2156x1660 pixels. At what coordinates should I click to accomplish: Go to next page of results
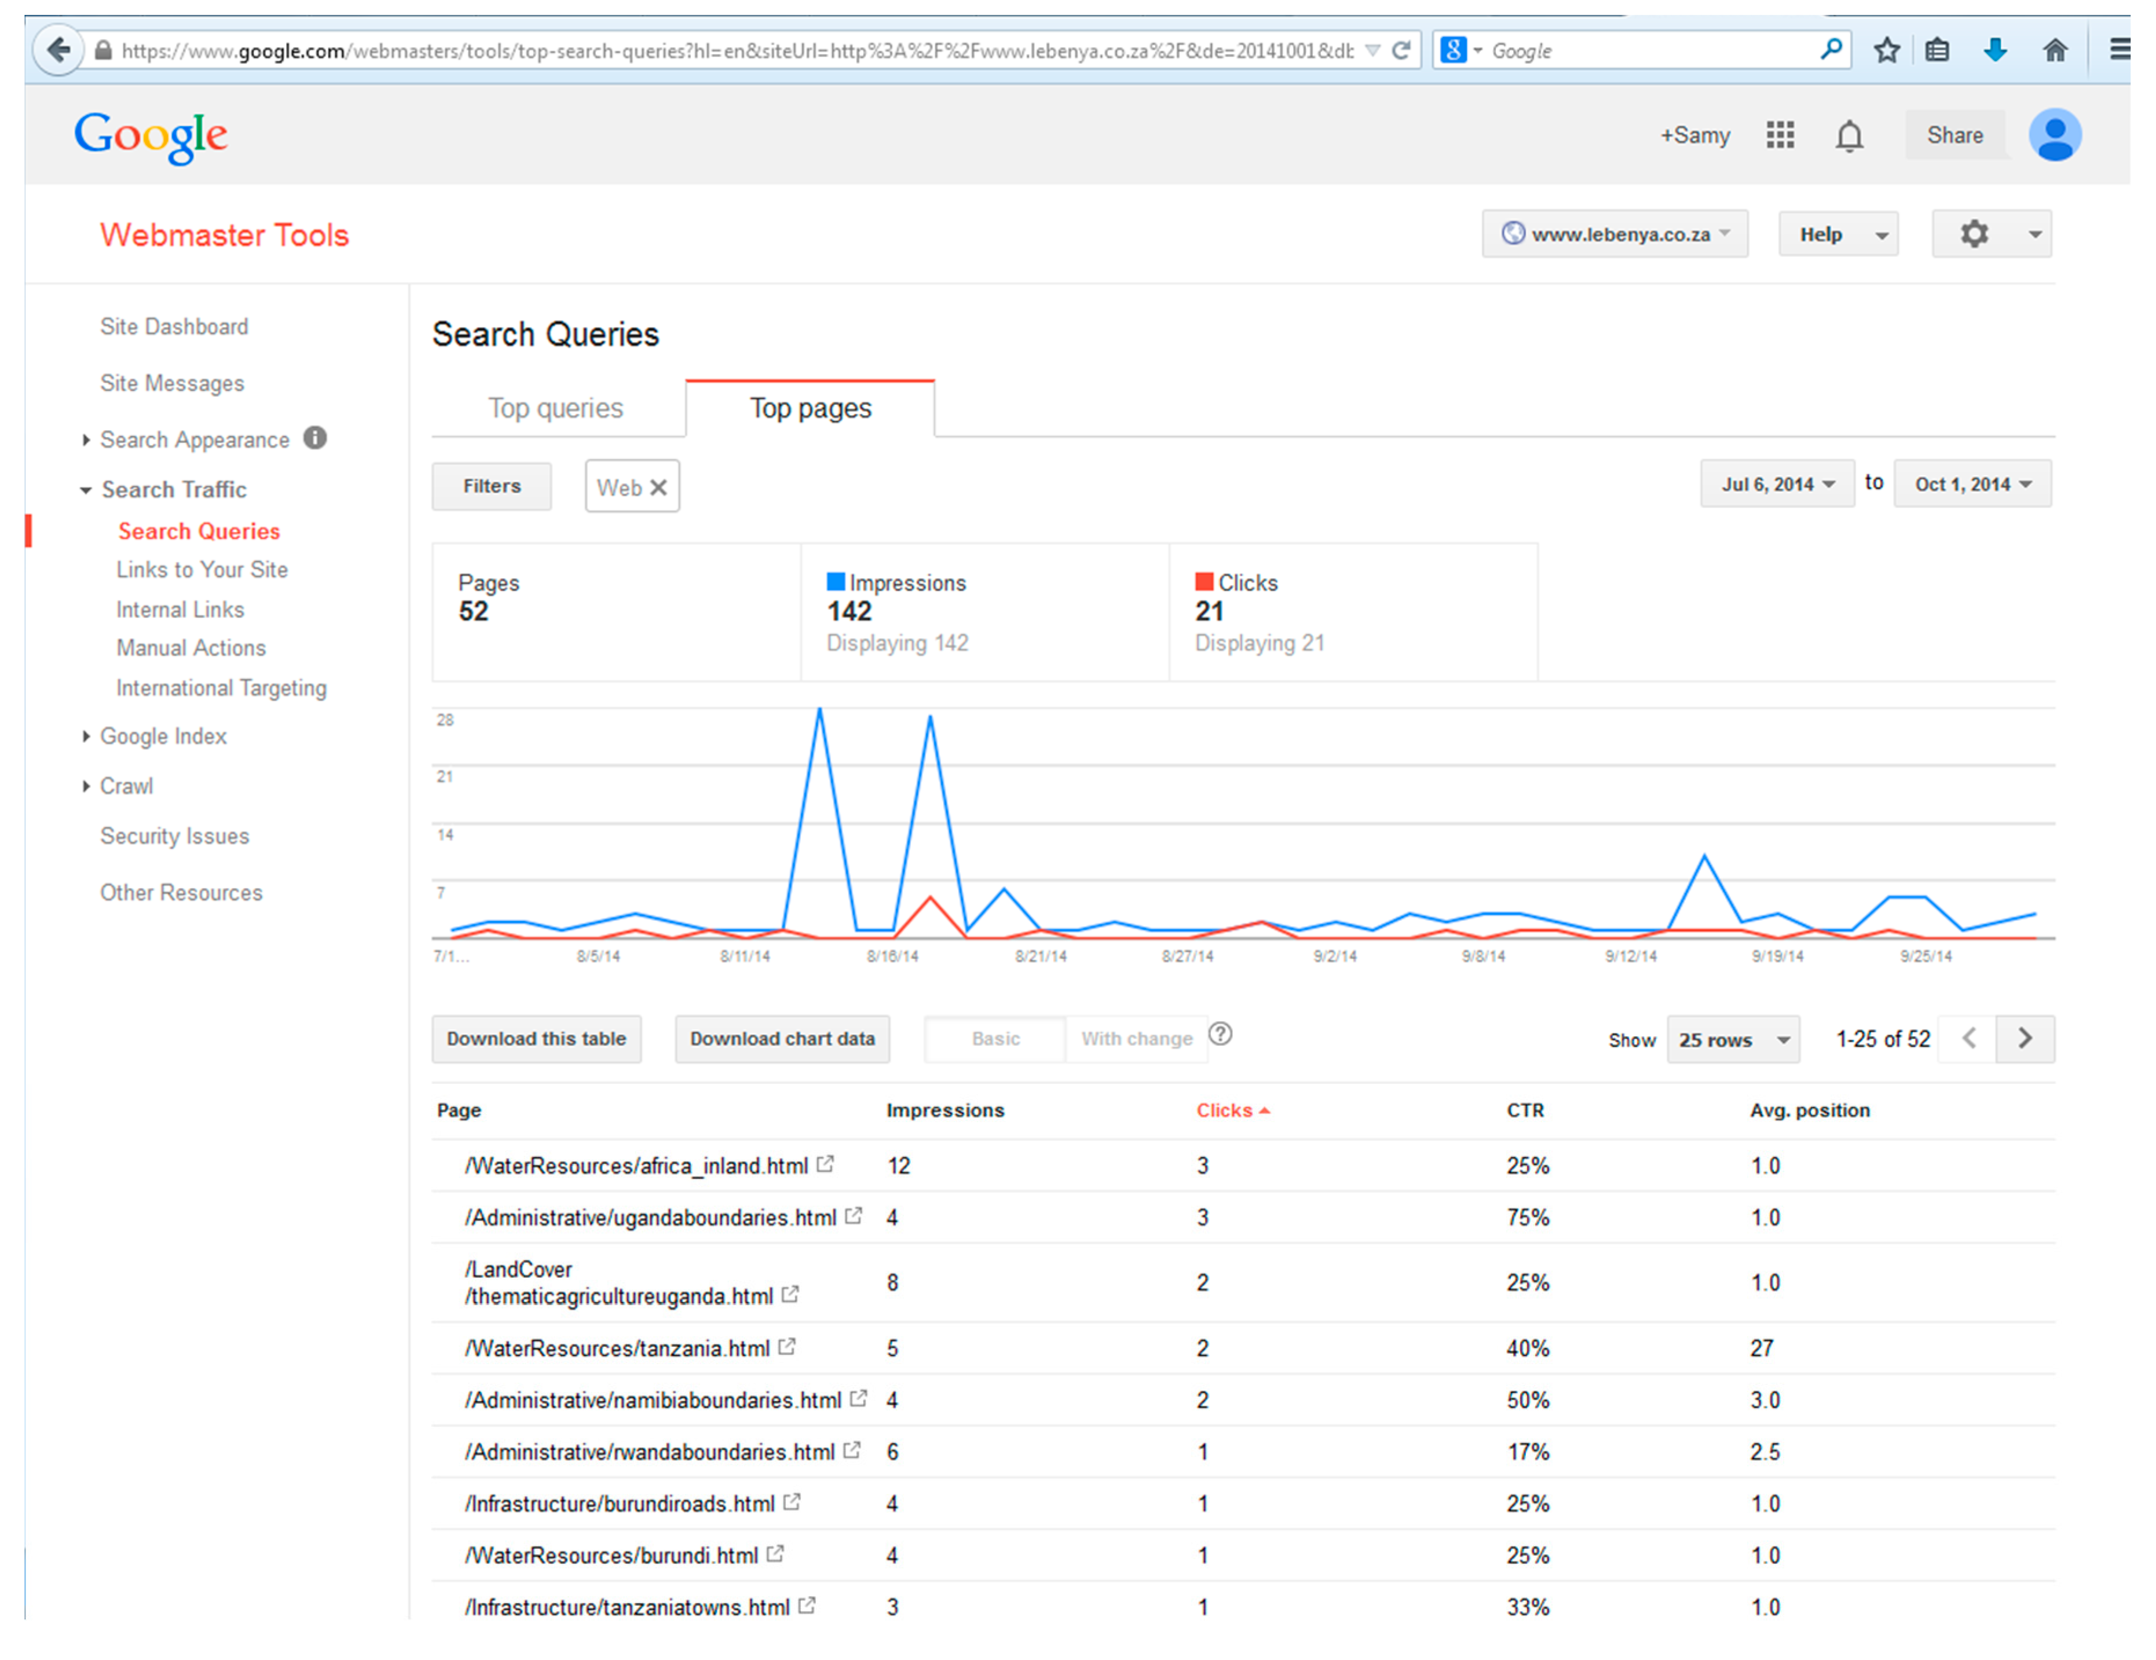click(x=2025, y=1038)
